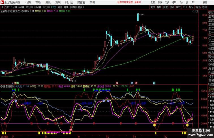Click the MA60: 7.09 legend value

[65, 11]
